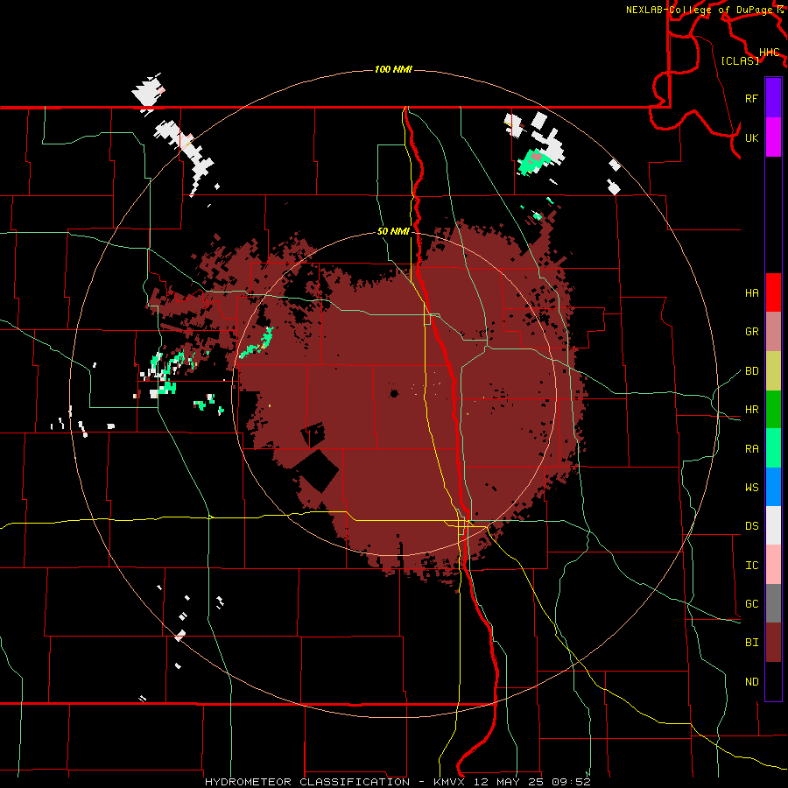788x788 pixels.
Task: Click the 100 NMI range ring label
Action: tap(393, 69)
